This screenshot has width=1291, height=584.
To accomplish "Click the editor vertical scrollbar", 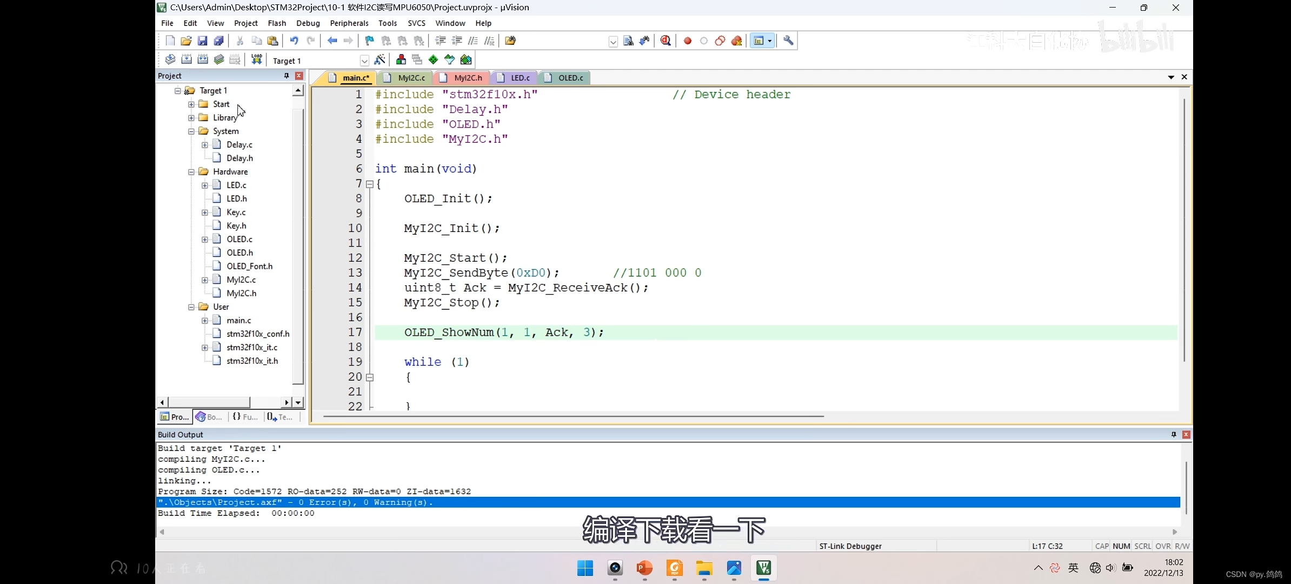I will pos(1184,230).
